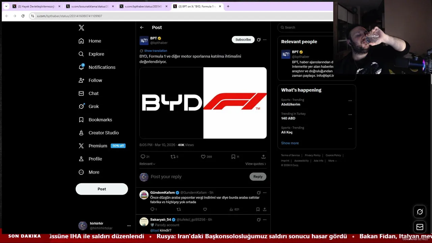Click Grok icon beside Subscribe button
Image resolution: width=432 pixels, height=243 pixels.
tap(259, 39)
